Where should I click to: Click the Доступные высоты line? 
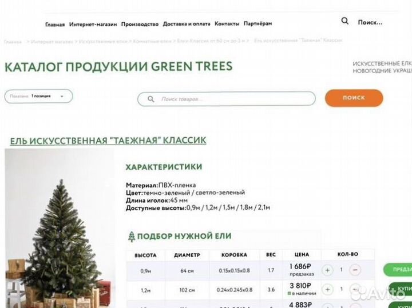[x=198, y=208]
